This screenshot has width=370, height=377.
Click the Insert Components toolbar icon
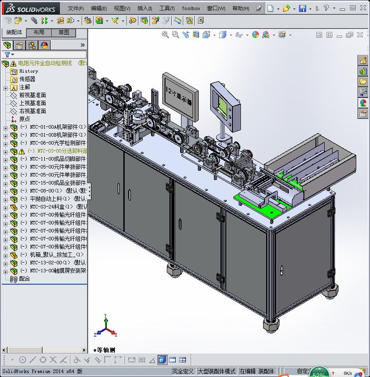click(x=18, y=21)
